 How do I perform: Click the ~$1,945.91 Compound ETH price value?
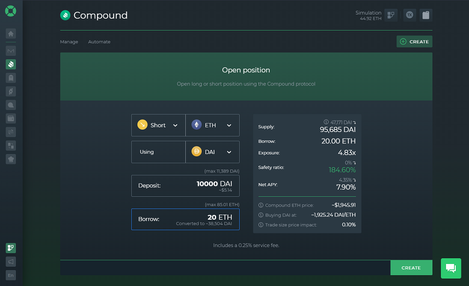tap(343, 205)
